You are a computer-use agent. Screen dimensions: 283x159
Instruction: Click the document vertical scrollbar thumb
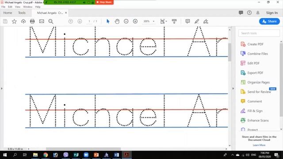[229, 52]
